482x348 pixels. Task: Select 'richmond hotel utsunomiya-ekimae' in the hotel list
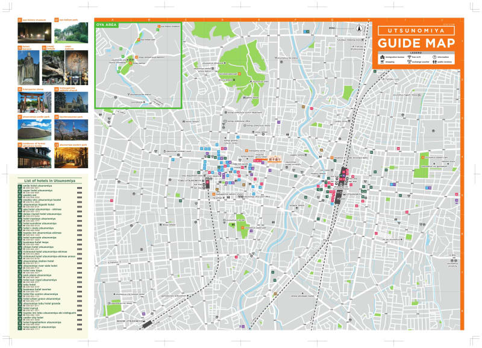(50, 253)
